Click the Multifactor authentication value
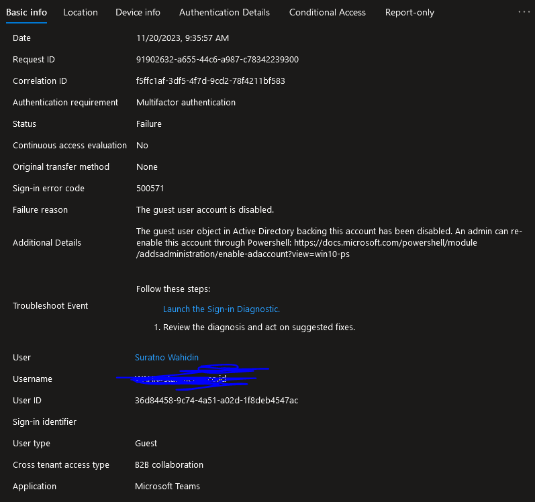This screenshot has width=535, height=502. coord(186,102)
